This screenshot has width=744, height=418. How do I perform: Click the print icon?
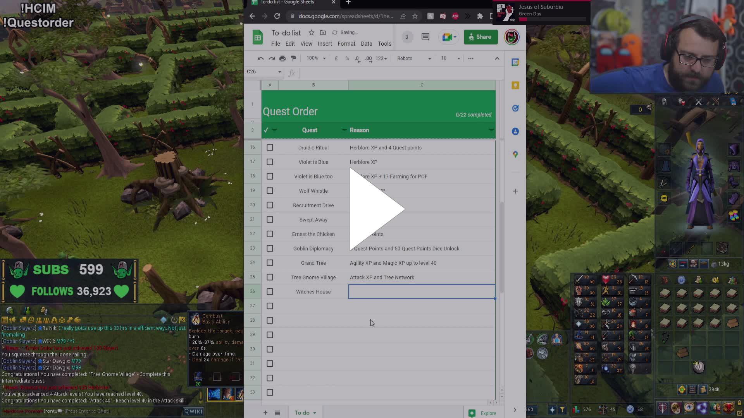[282, 58]
